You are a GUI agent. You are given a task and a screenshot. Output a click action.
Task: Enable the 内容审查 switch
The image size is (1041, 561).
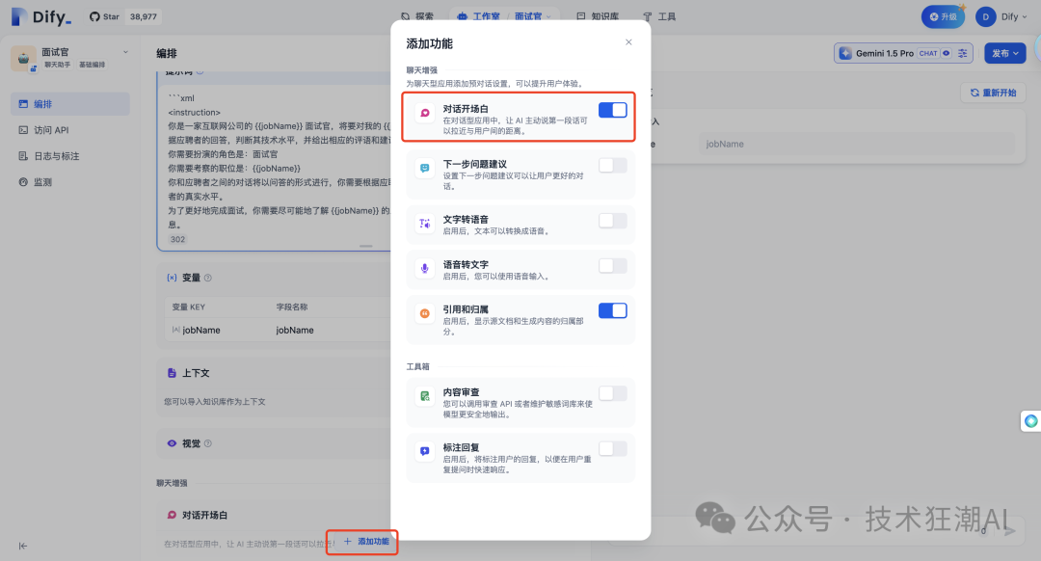pos(612,393)
